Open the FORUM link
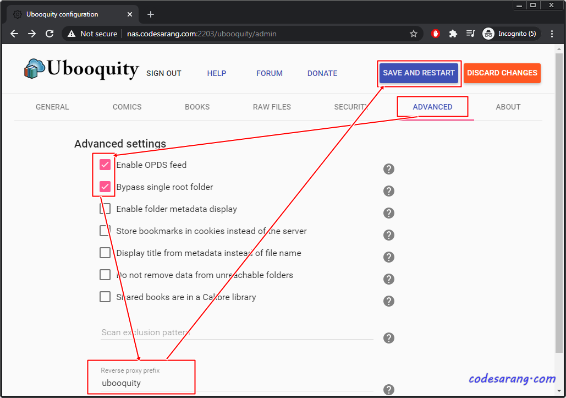The image size is (566, 398). 270,73
